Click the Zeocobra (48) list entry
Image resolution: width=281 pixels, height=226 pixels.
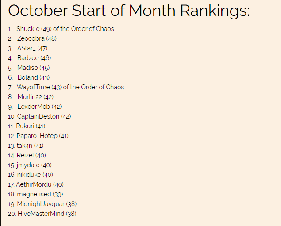click(x=37, y=38)
